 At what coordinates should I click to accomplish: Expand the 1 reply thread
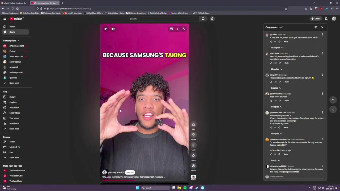275,160
